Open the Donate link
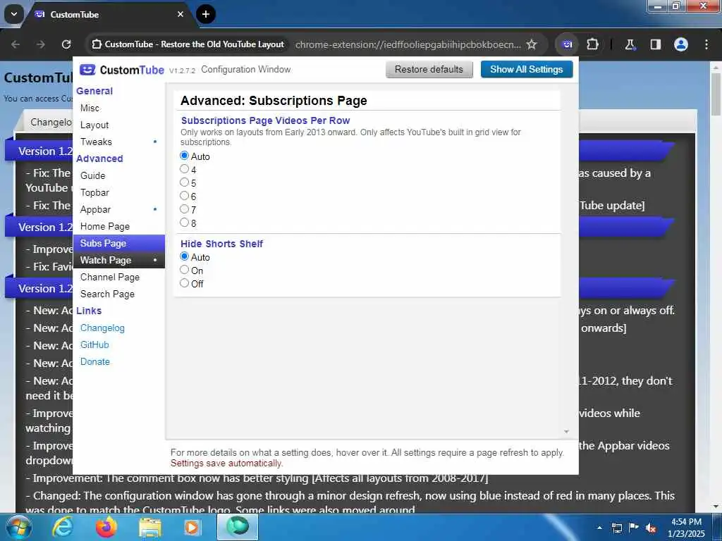Image resolution: width=722 pixels, height=541 pixels. tap(95, 361)
